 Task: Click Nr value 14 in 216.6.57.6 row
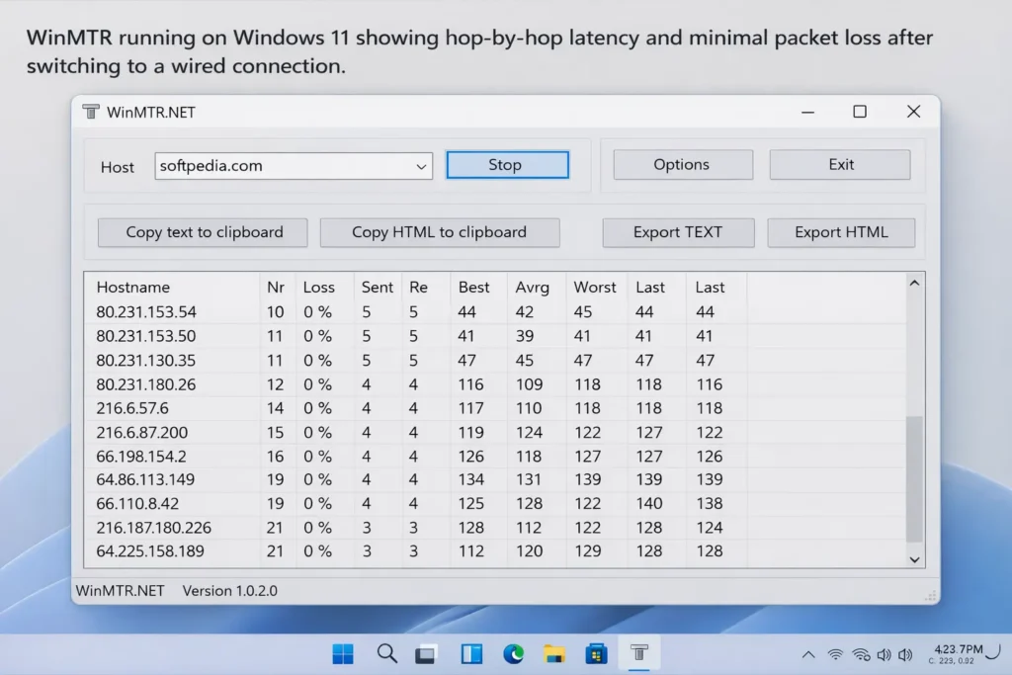[275, 408]
